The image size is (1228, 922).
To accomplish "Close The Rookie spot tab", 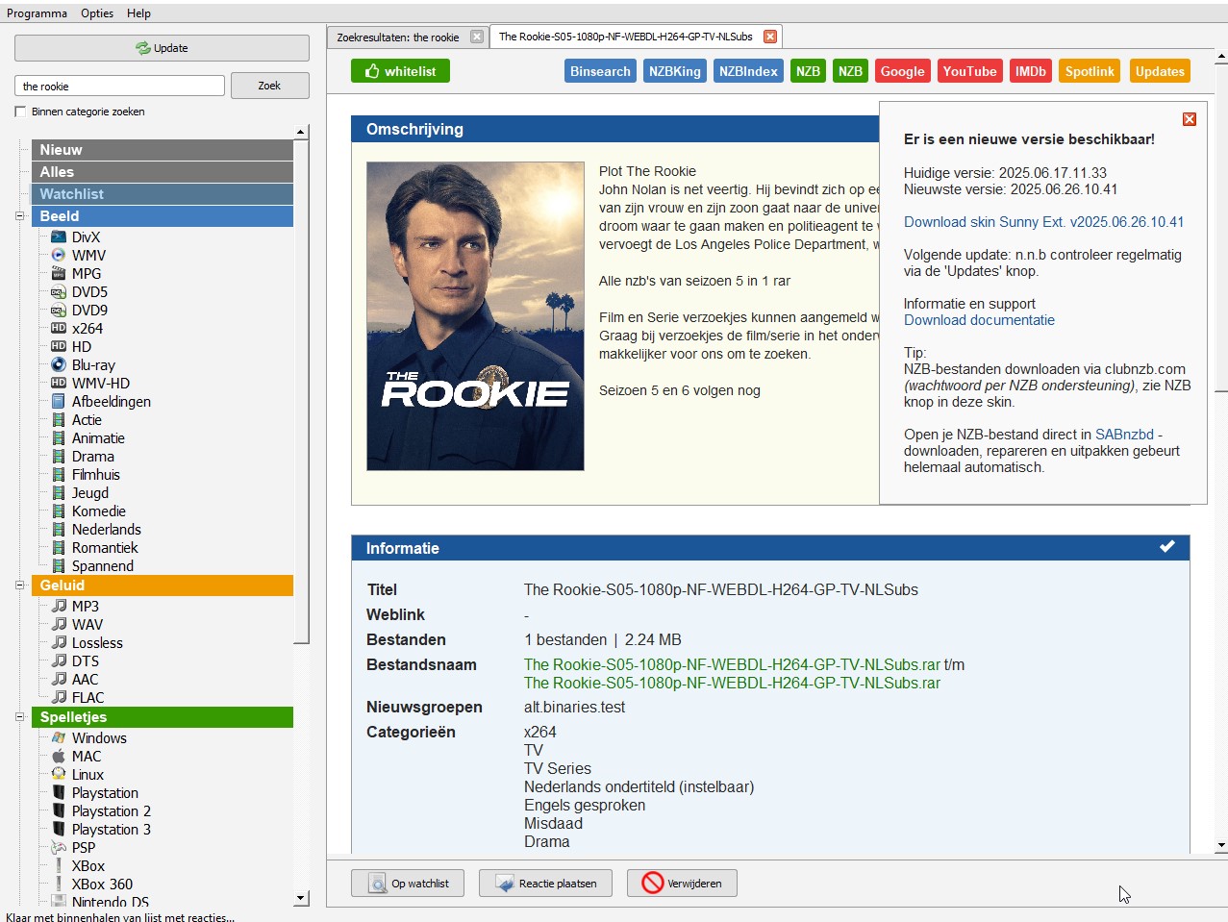I will click(x=769, y=37).
